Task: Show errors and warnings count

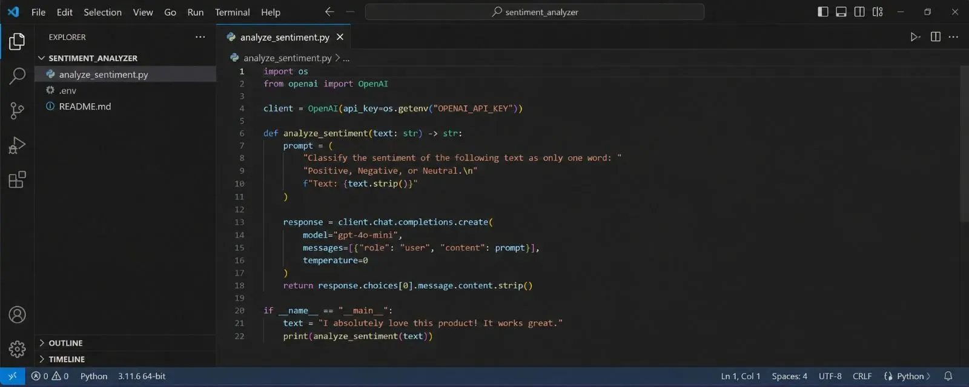Action: [50, 376]
